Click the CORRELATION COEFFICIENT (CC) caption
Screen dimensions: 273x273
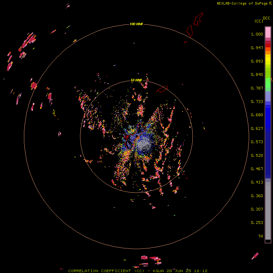106,271
